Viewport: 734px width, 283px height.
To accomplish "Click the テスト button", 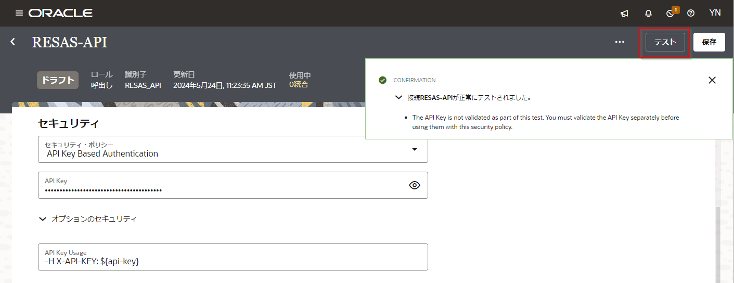I will tap(665, 42).
